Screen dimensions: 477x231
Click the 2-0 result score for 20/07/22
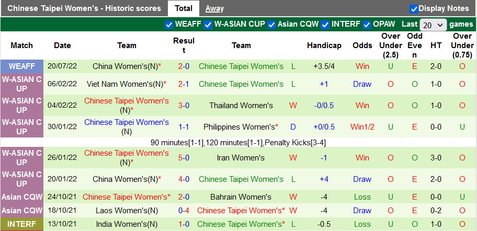tap(184, 66)
